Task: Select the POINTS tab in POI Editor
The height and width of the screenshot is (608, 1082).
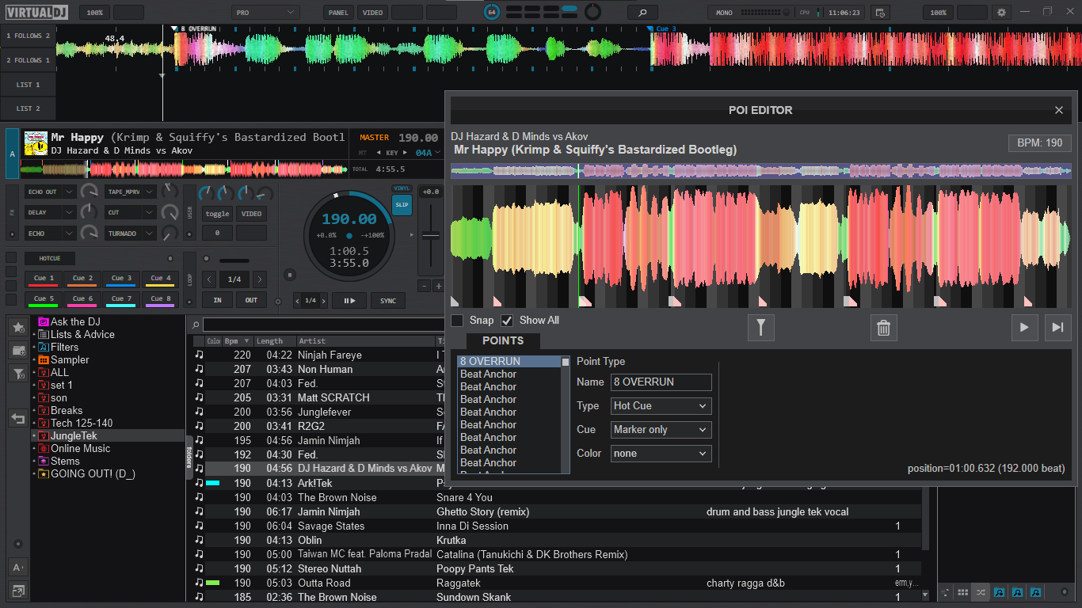Action: coord(503,340)
